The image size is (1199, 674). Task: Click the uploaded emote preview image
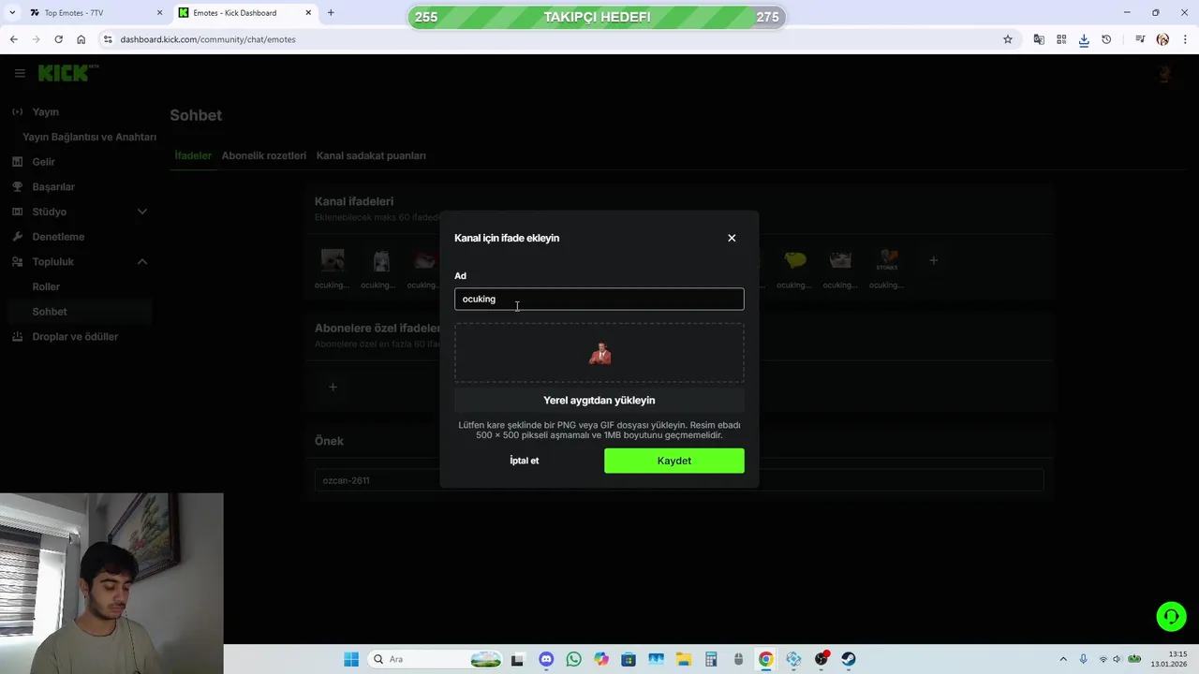(599, 353)
